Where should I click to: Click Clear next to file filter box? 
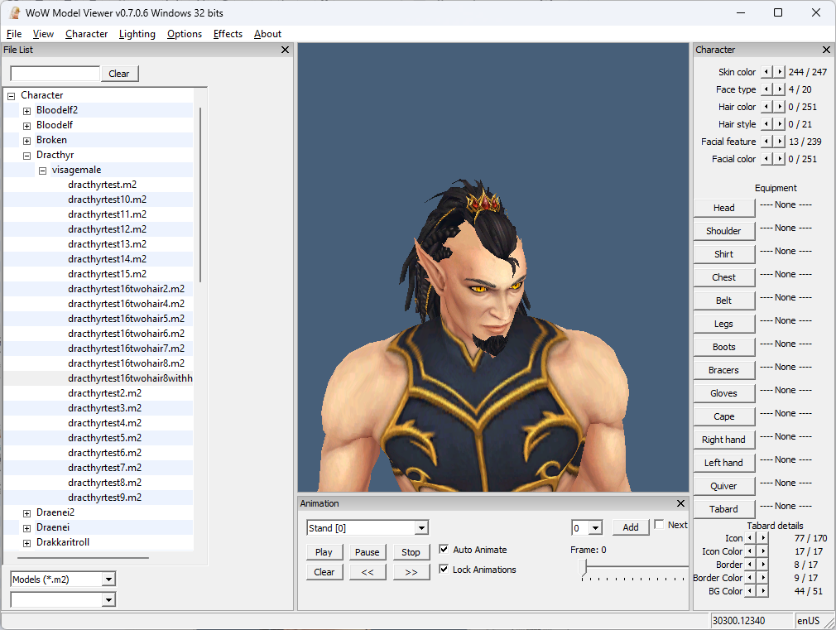point(119,74)
